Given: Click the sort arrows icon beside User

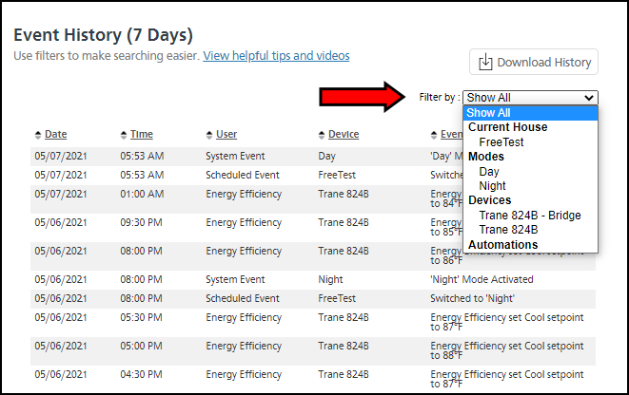Looking at the screenshot, I should tap(209, 135).
